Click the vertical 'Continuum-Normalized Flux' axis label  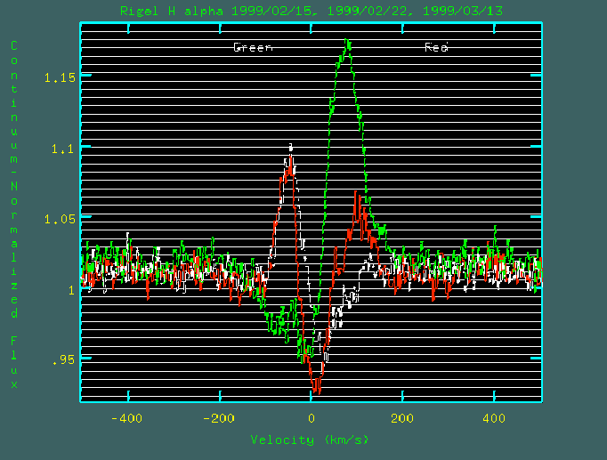[14, 214]
